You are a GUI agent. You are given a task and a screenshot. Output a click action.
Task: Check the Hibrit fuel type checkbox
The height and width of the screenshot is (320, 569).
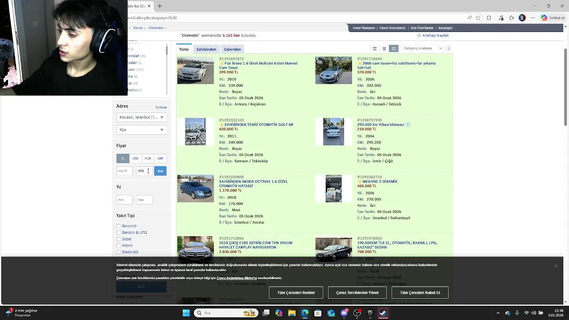tap(119, 245)
